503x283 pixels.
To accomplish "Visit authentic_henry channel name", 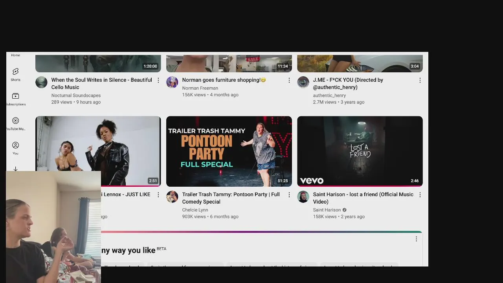I will [329, 95].
